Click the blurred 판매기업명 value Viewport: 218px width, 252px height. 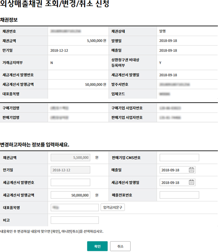(59, 117)
